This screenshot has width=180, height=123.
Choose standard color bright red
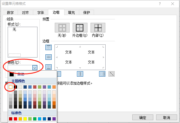coord(16,119)
